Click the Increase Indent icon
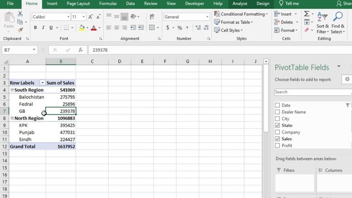 (141, 28)
